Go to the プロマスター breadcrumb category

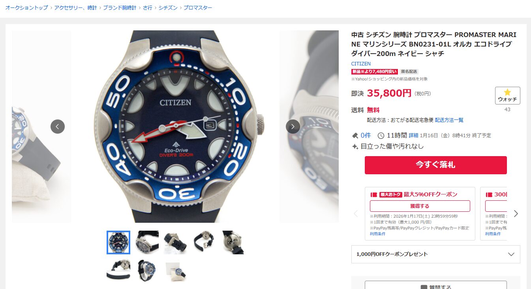pyautogui.click(x=198, y=7)
